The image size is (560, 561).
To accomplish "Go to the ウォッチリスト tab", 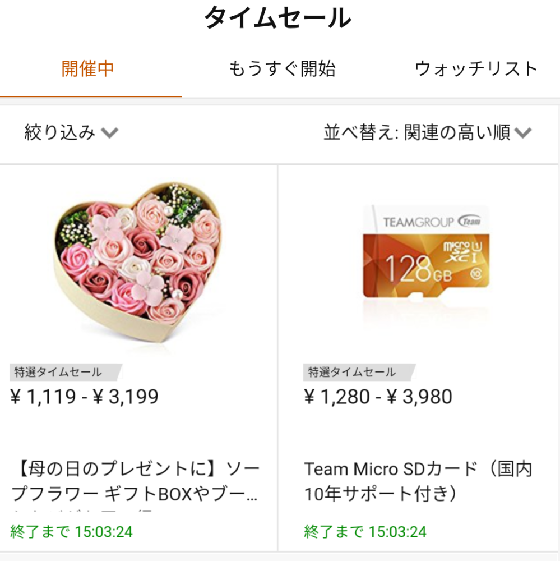I will [x=476, y=68].
